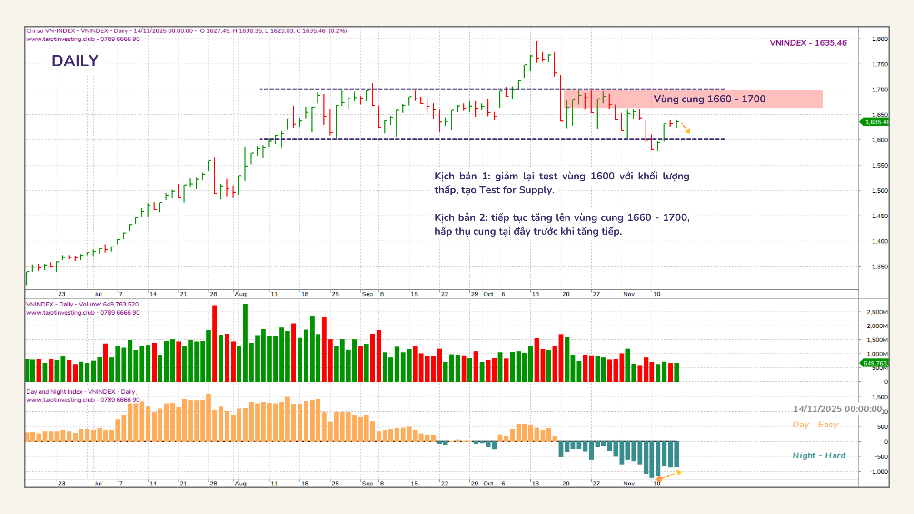Click the DAILY timeframe label
The height and width of the screenshot is (514, 914).
coord(75,61)
